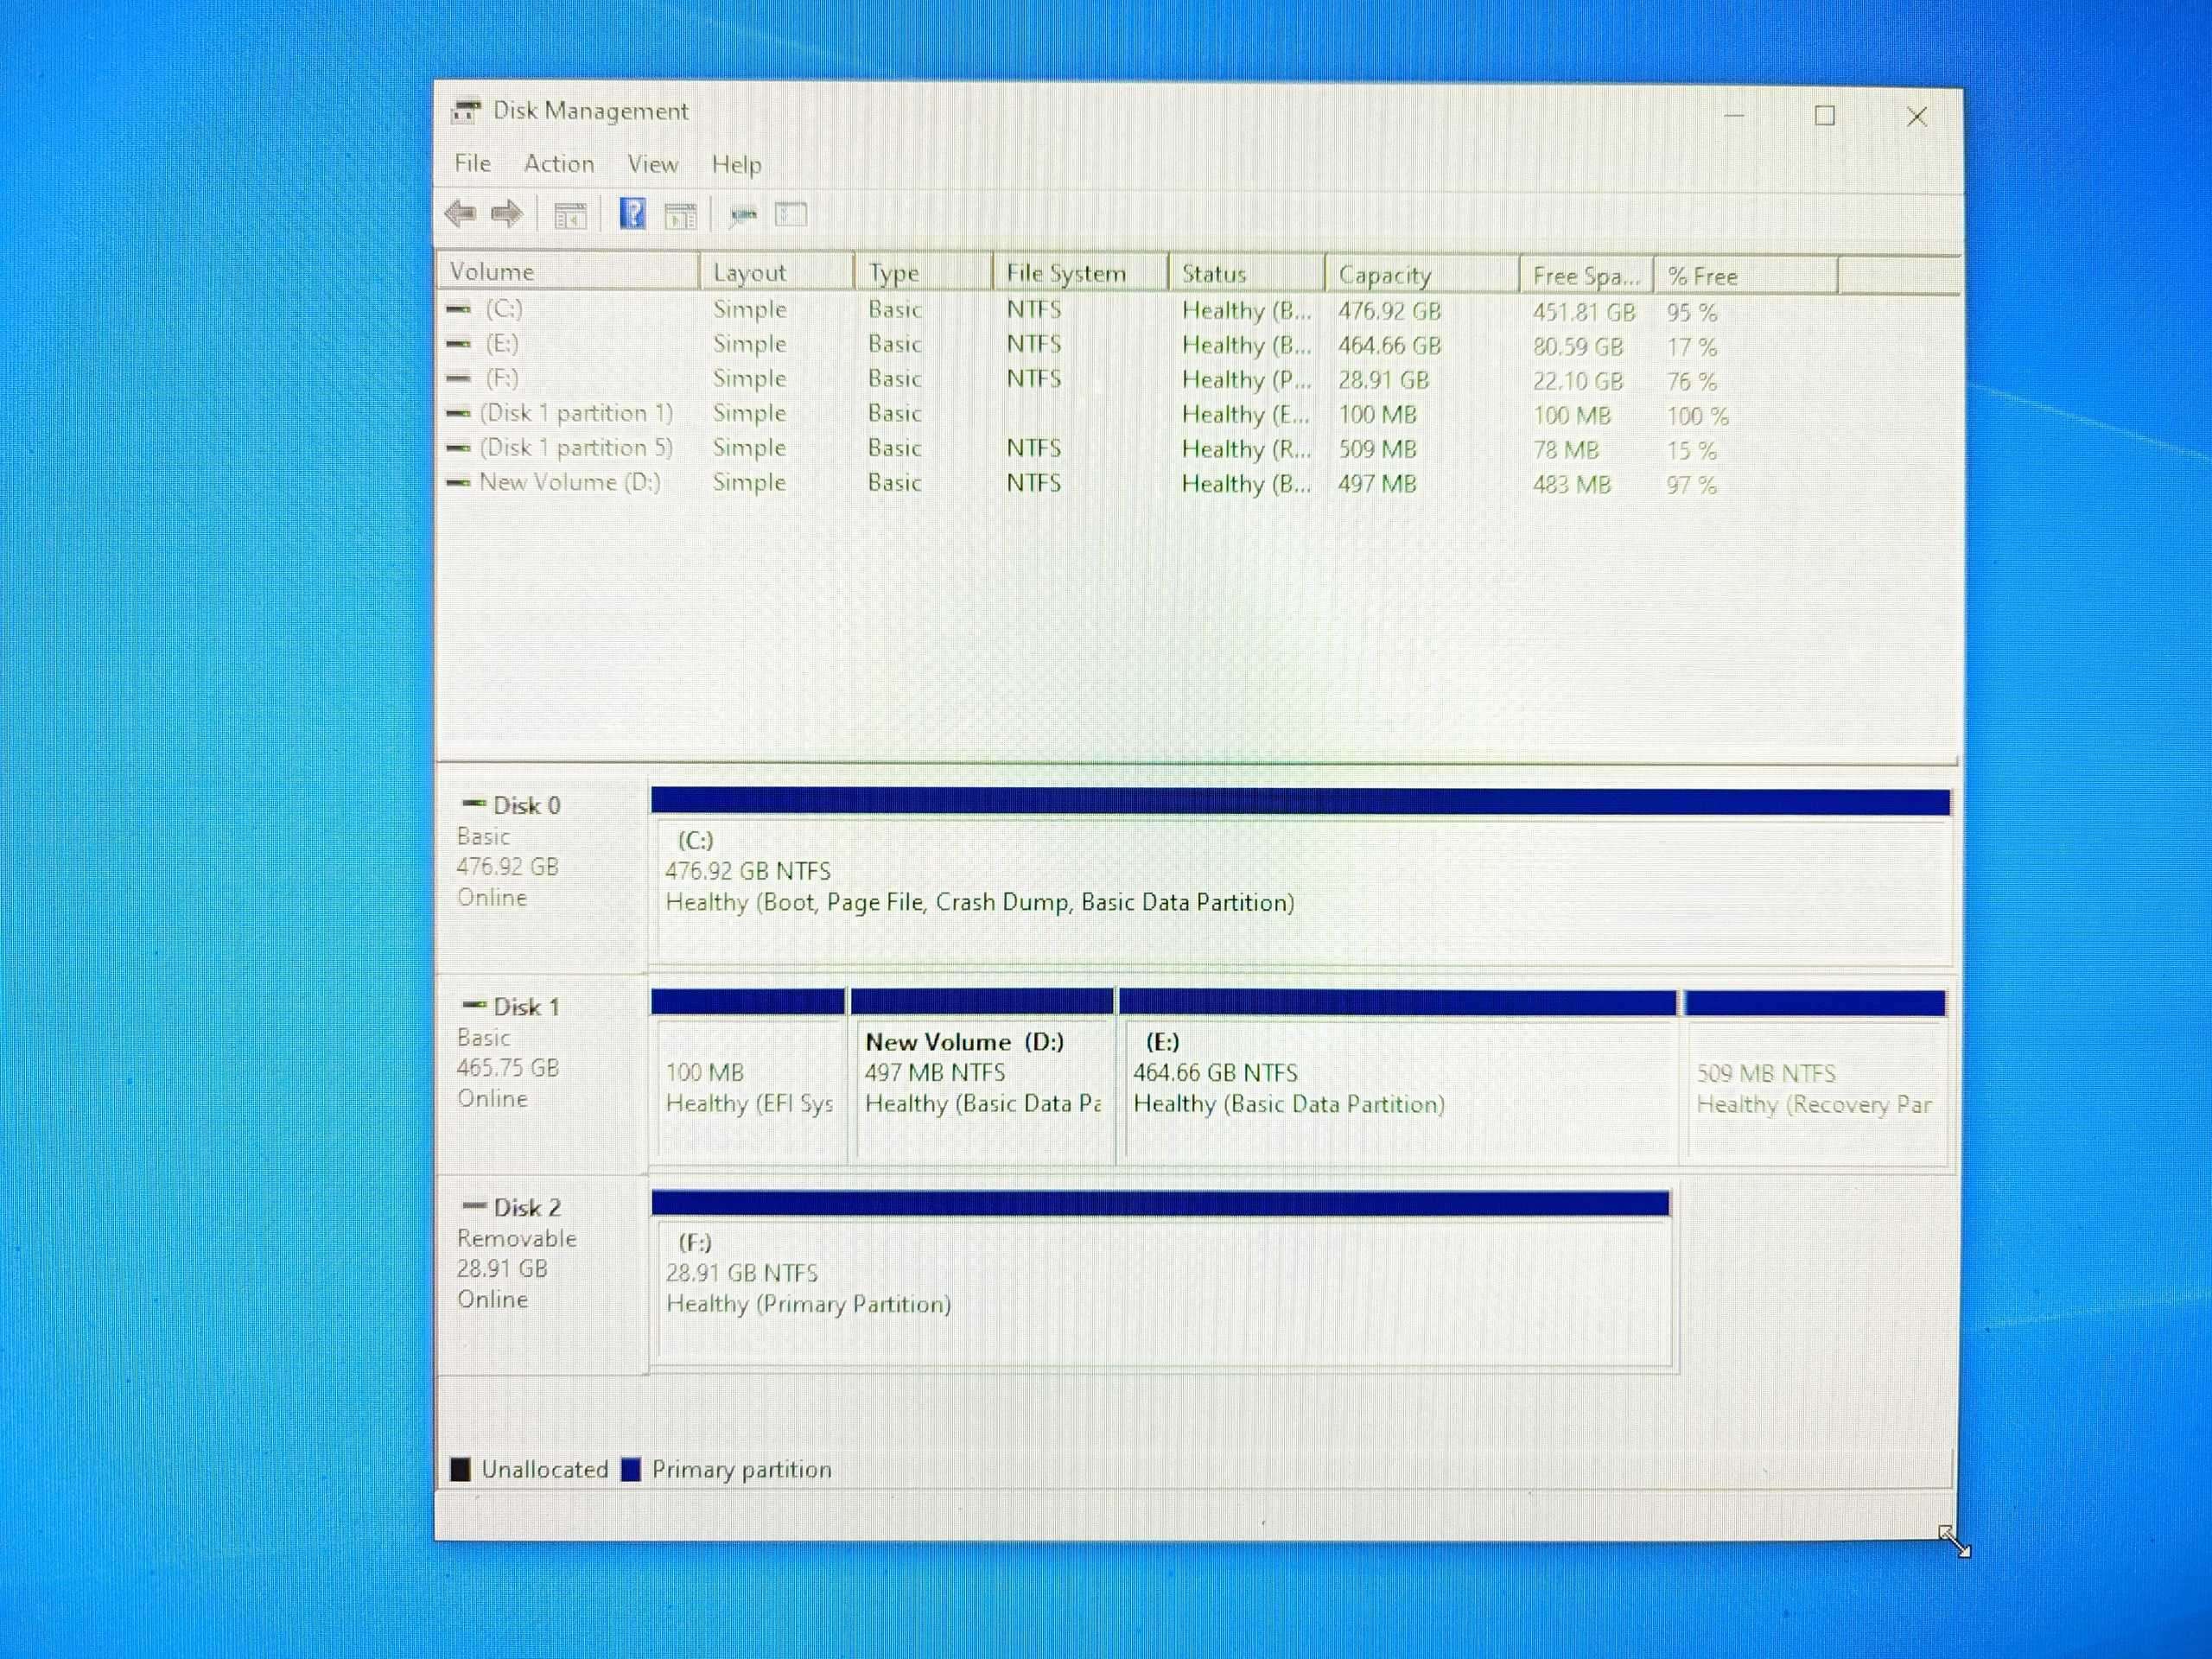2212x1659 pixels.
Task: Sort by the Status column header
Action: click(x=1246, y=274)
